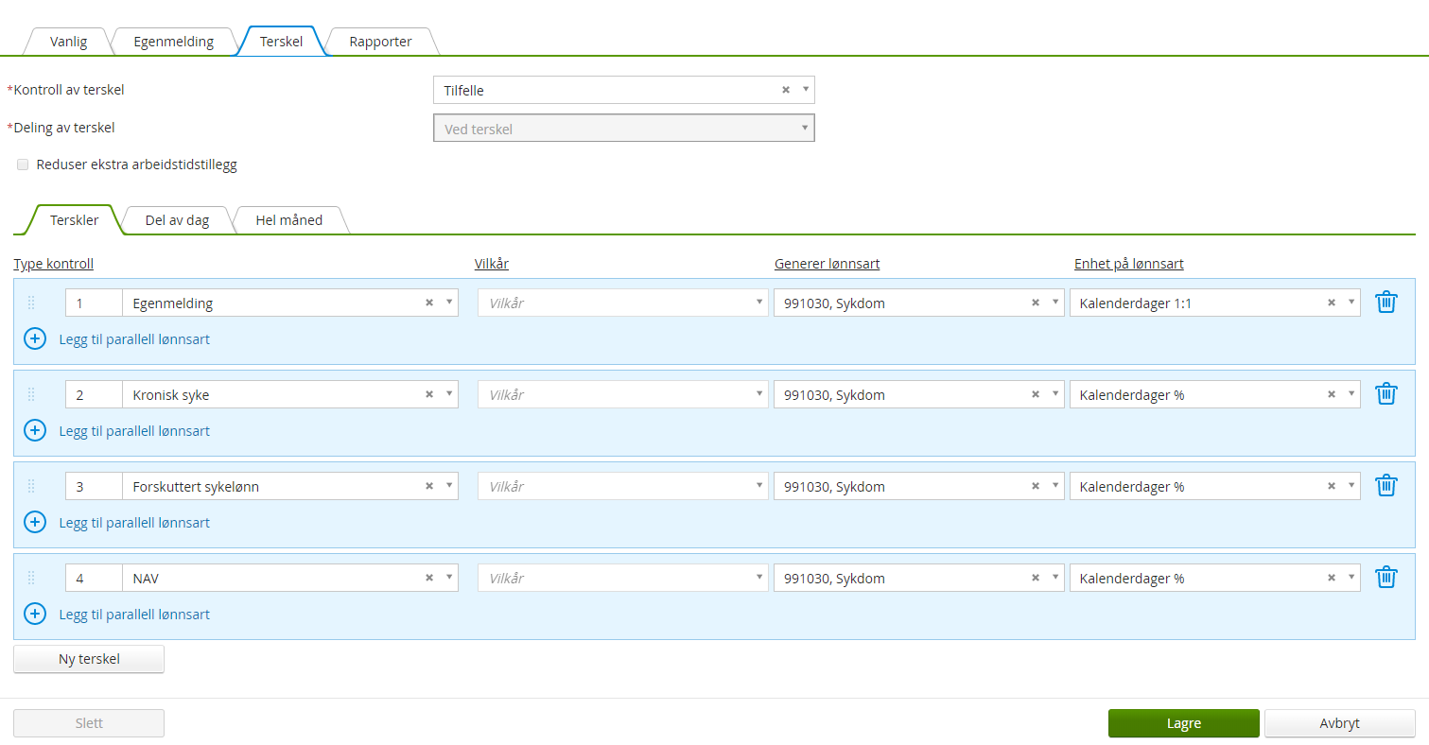Select the Terskel tab
This screenshot has height=745, width=1429.
tap(281, 42)
